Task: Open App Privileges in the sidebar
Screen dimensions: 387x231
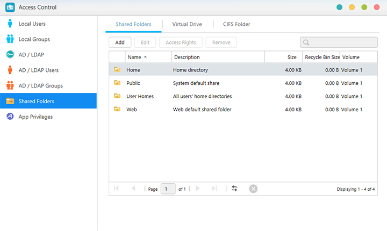Action: (x=35, y=117)
